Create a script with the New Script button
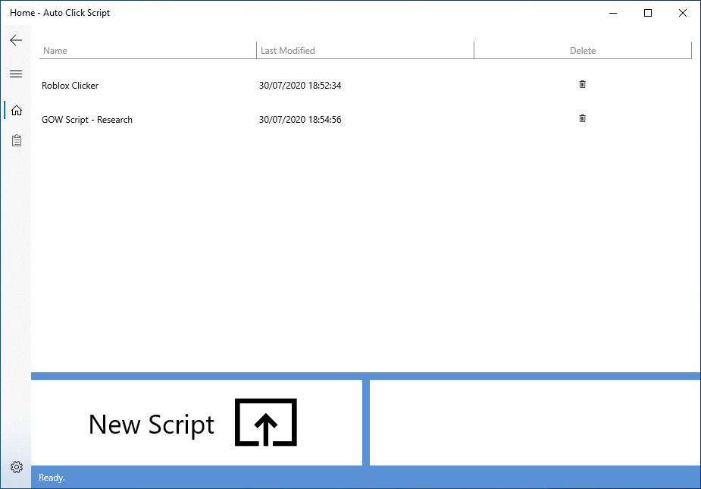 152,425
